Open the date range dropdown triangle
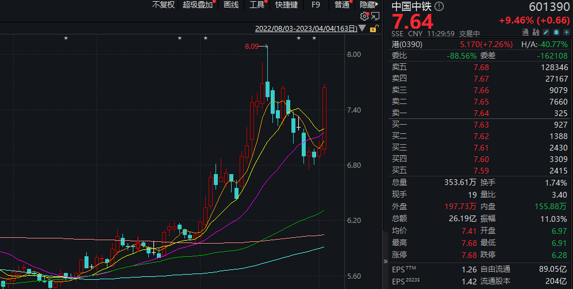The width and height of the screenshot is (573, 289). (362, 28)
